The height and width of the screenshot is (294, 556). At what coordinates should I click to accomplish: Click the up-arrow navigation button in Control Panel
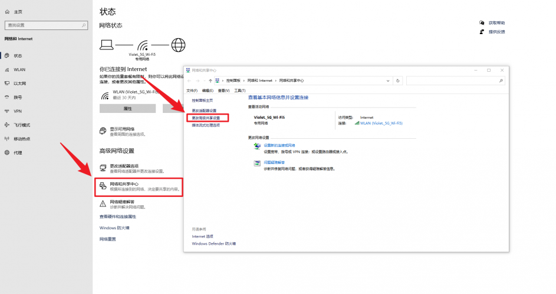(x=210, y=81)
